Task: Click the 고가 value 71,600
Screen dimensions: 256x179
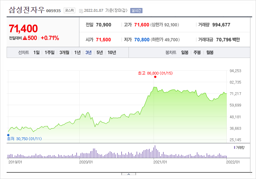Action: (x=141, y=25)
